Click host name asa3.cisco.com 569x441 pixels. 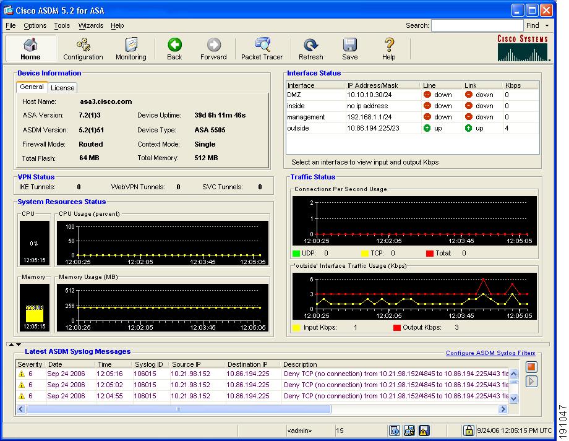tap(106, 101)
